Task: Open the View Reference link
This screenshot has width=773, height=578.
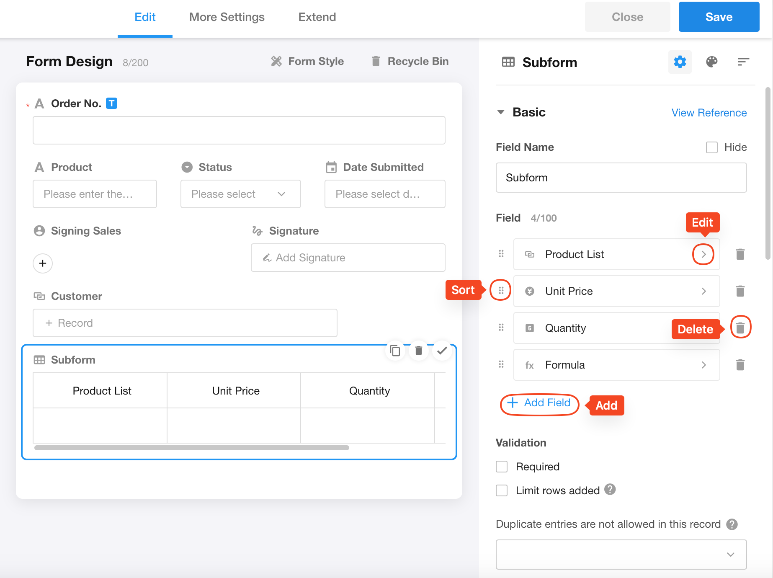Action: pos(709,113)
